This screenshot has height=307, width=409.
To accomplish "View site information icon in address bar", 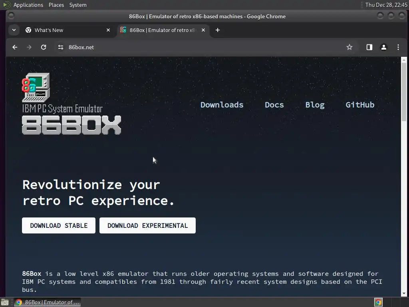I will pyautogui.click(x=61, y=47).
